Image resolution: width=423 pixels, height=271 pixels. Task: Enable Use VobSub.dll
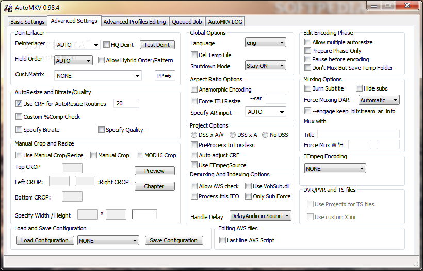(248, 186)
